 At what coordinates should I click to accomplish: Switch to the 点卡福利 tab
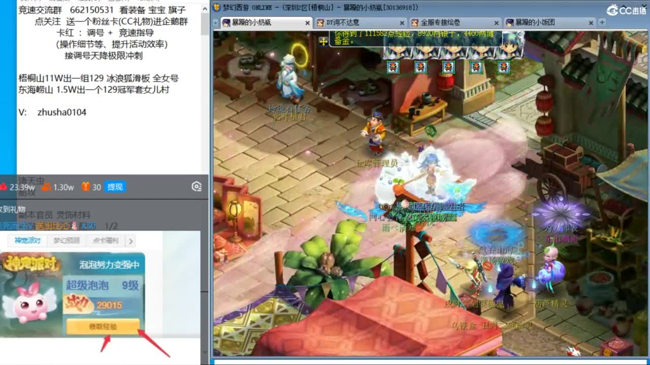[105, 241]
